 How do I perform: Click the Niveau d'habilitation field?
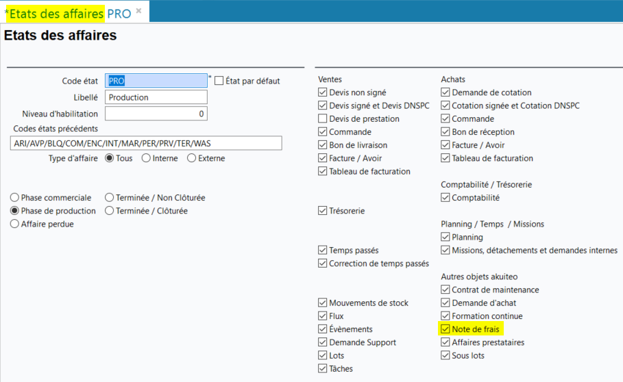(156, 114)
